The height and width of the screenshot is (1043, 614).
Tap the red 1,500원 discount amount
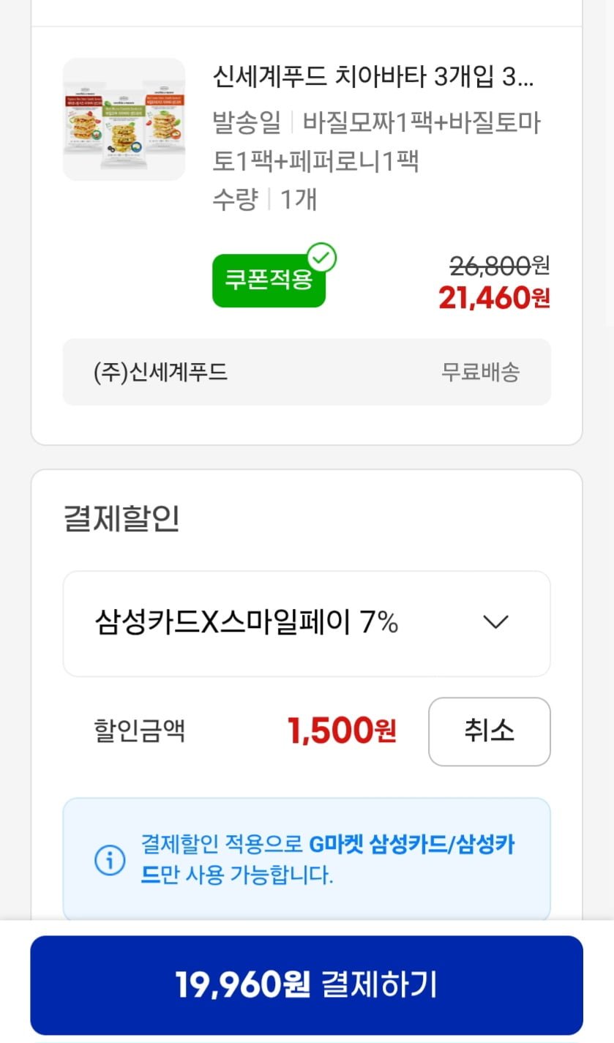coord(342,730)
